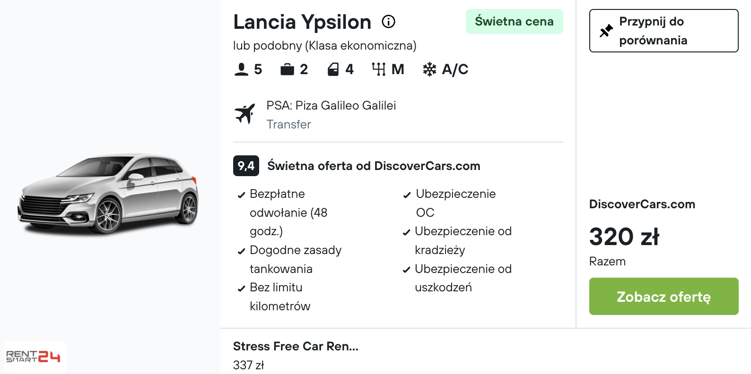Click the car door icon
This screenshot has height=374, width=751.
(333, 69)
